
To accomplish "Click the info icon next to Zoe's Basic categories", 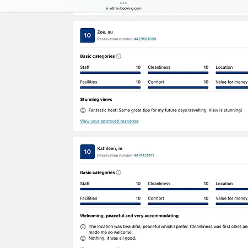I will 118,56.
